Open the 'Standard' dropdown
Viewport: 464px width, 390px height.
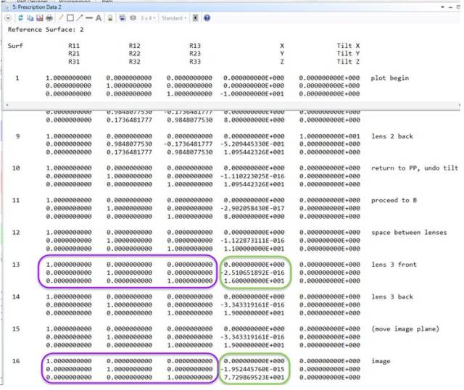point(173,17)
